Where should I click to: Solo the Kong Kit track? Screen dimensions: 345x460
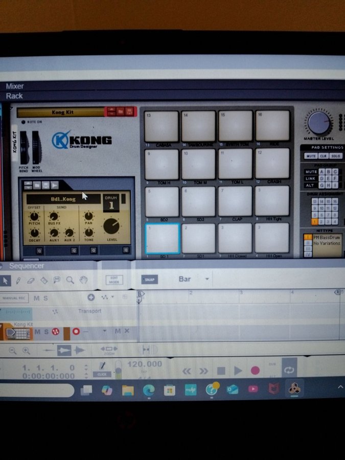click(47, 332)
